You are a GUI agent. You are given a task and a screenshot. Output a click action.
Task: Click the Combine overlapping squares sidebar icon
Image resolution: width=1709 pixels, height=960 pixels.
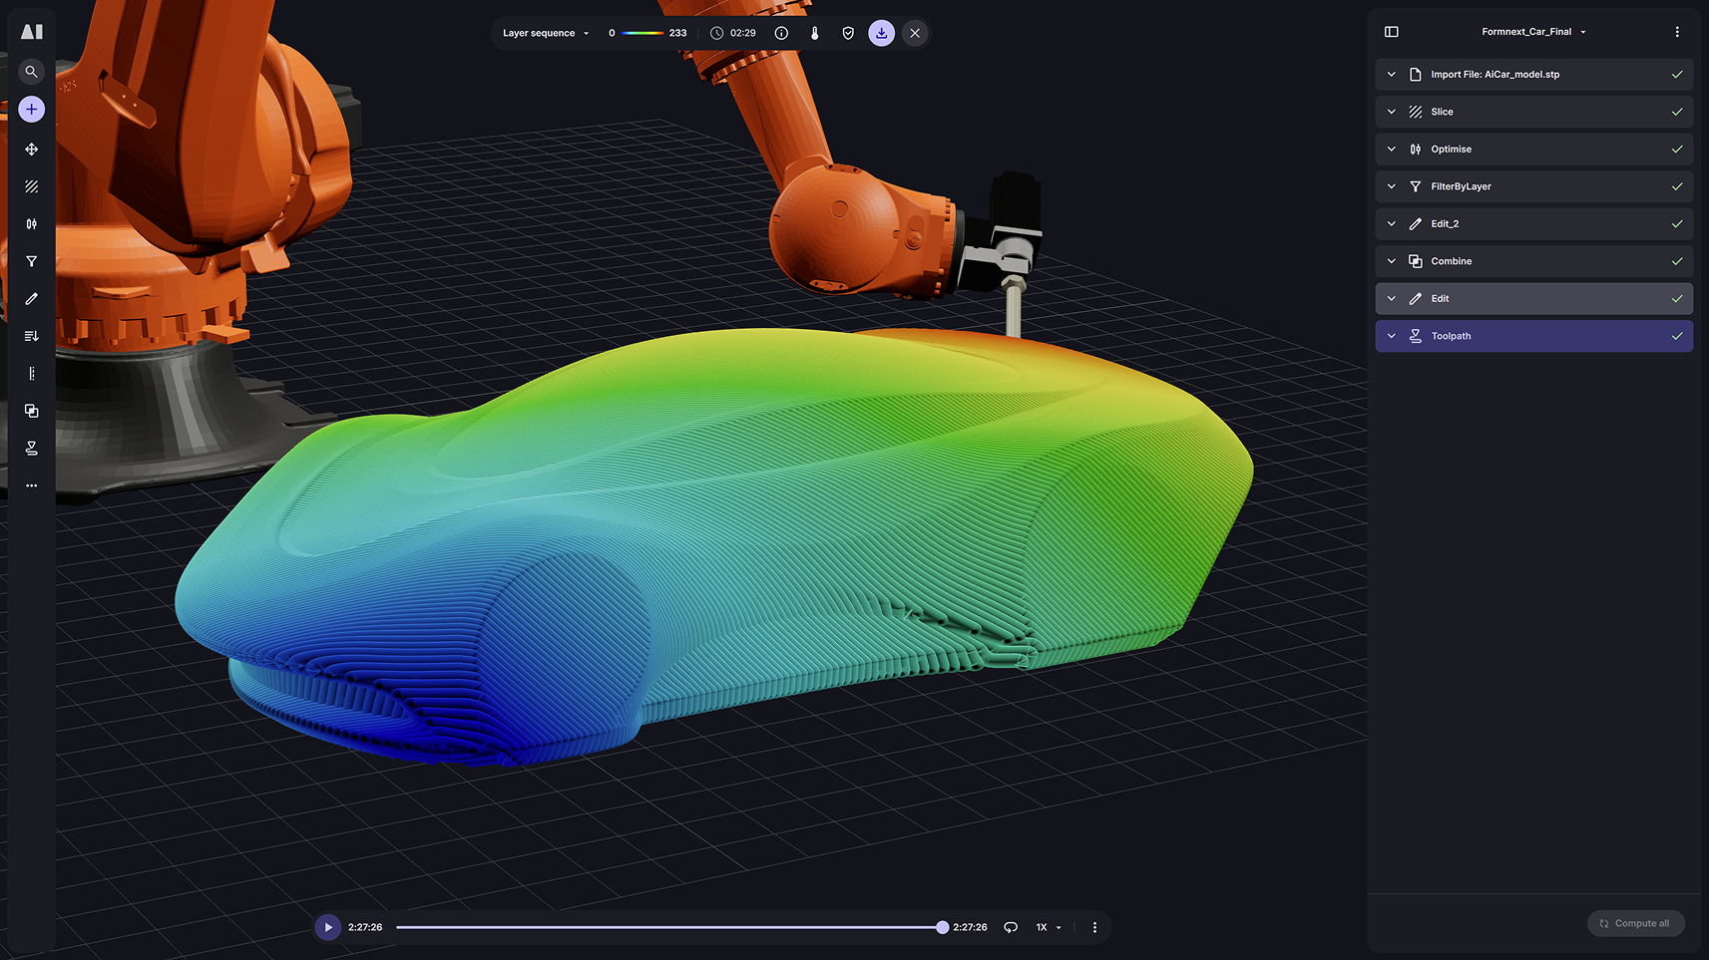pyautogui.click(x=32, y=411)
